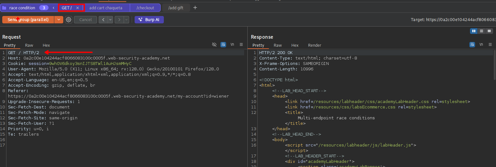Viewport: 496px width, 167px height.
Task: Open the Response panel hamburger menu
Action: pos(490,44)
